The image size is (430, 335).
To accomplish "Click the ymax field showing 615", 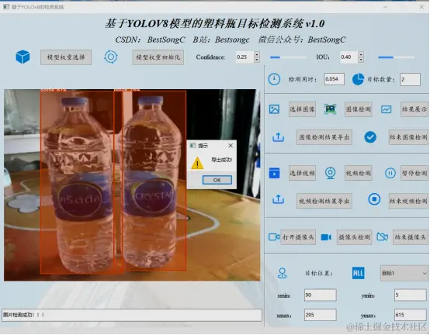I will pos(411,315).
